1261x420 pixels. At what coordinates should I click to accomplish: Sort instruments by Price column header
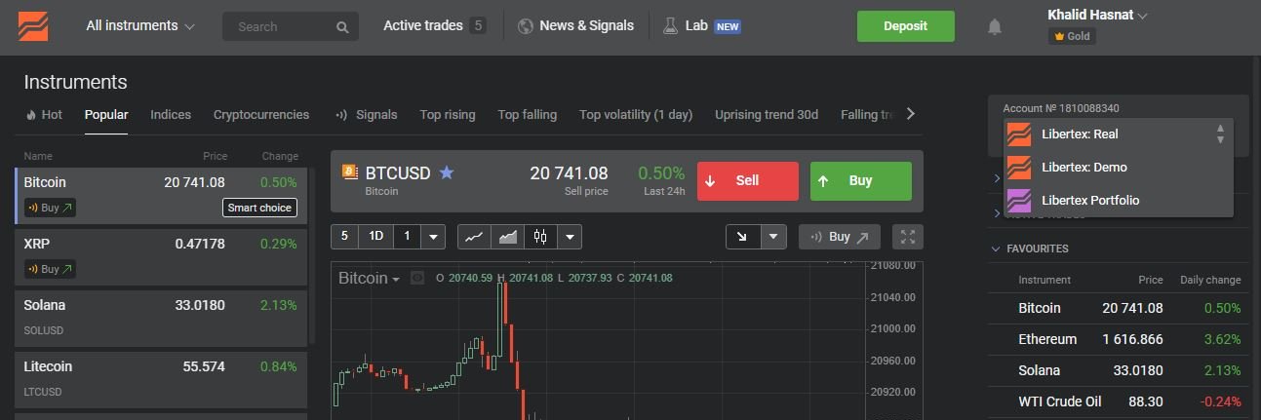click(x=215, y=156)
